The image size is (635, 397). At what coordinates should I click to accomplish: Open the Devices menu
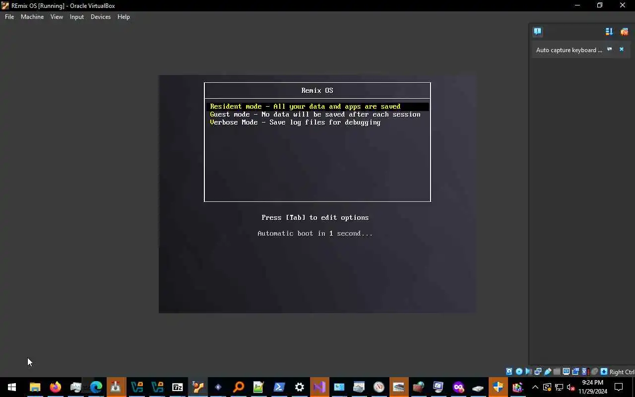101,17
